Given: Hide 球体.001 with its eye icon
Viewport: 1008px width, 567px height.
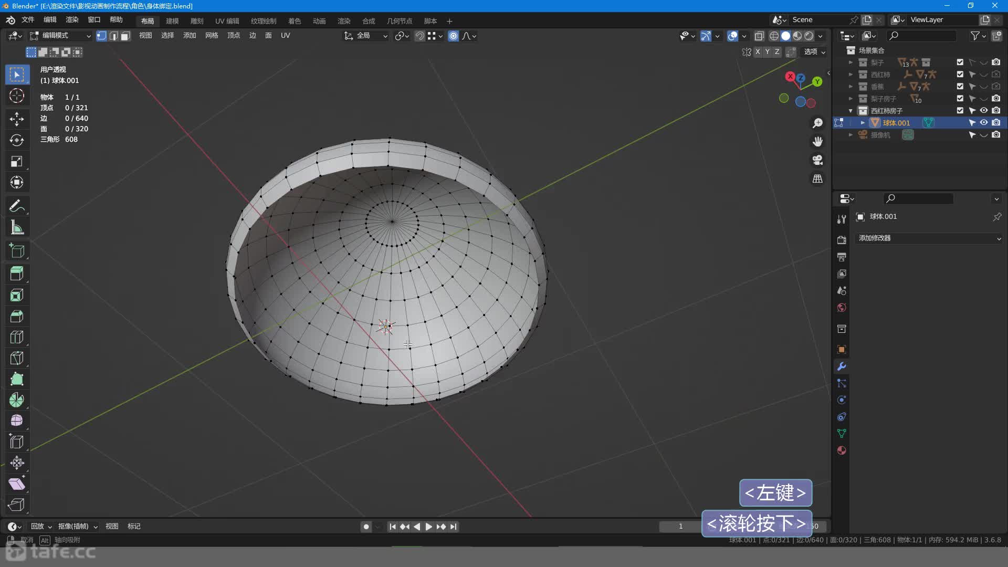Looking at the screenshot, I should (984, 123).
